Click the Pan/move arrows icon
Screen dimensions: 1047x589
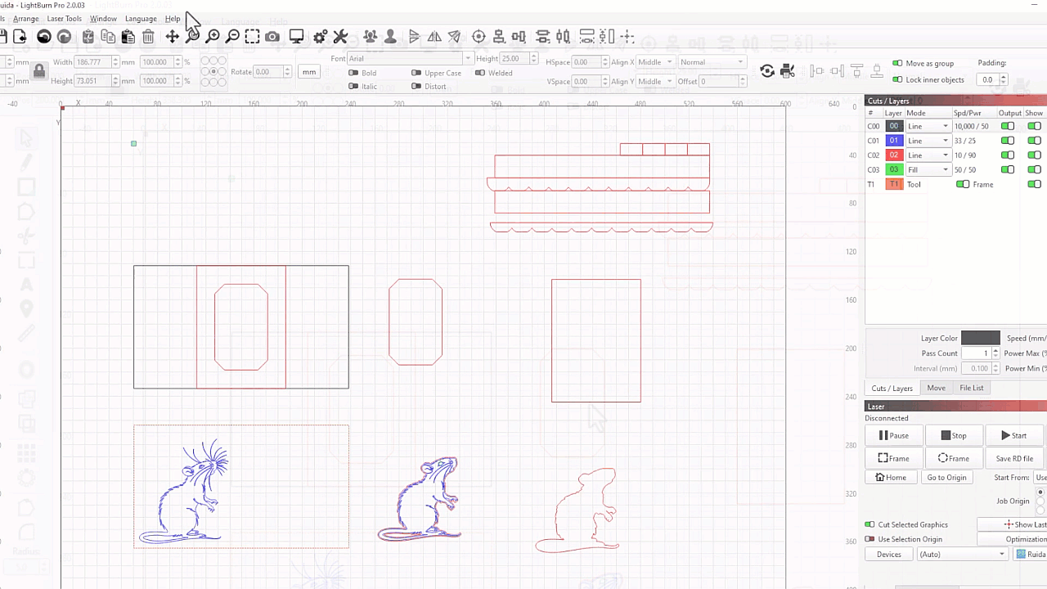[172, 37]
